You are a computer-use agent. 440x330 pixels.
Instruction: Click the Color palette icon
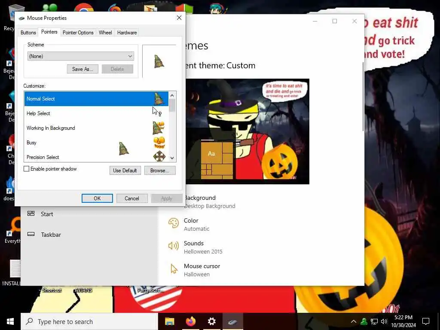click(x=174, y=223)
